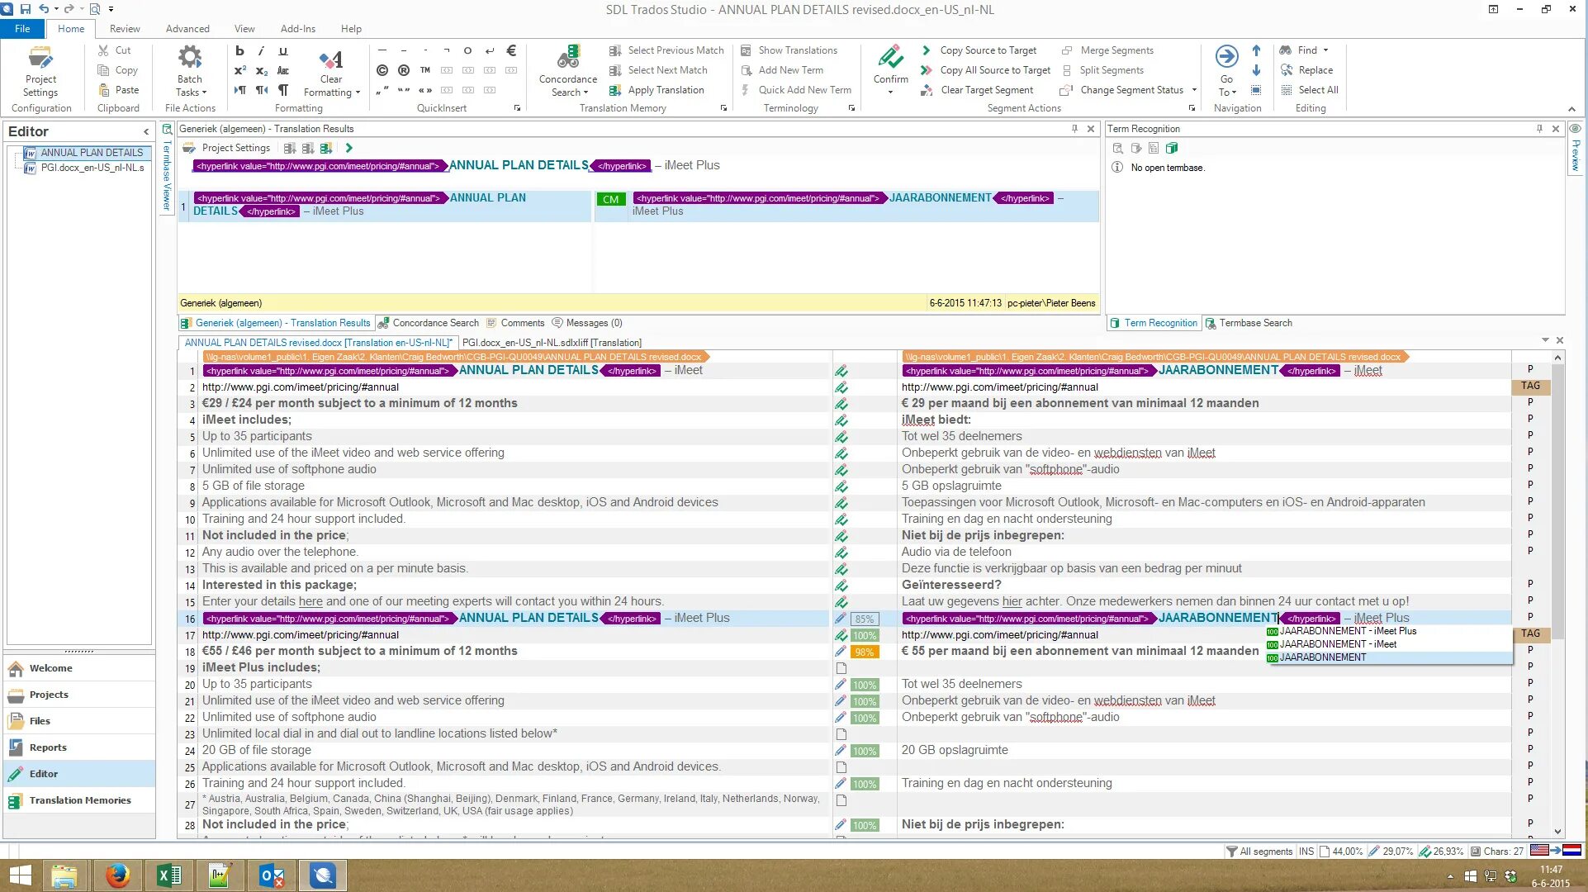The image size is (1588, 892).
Task: Click Apply Translation icon
Action: tap(615, 90)
